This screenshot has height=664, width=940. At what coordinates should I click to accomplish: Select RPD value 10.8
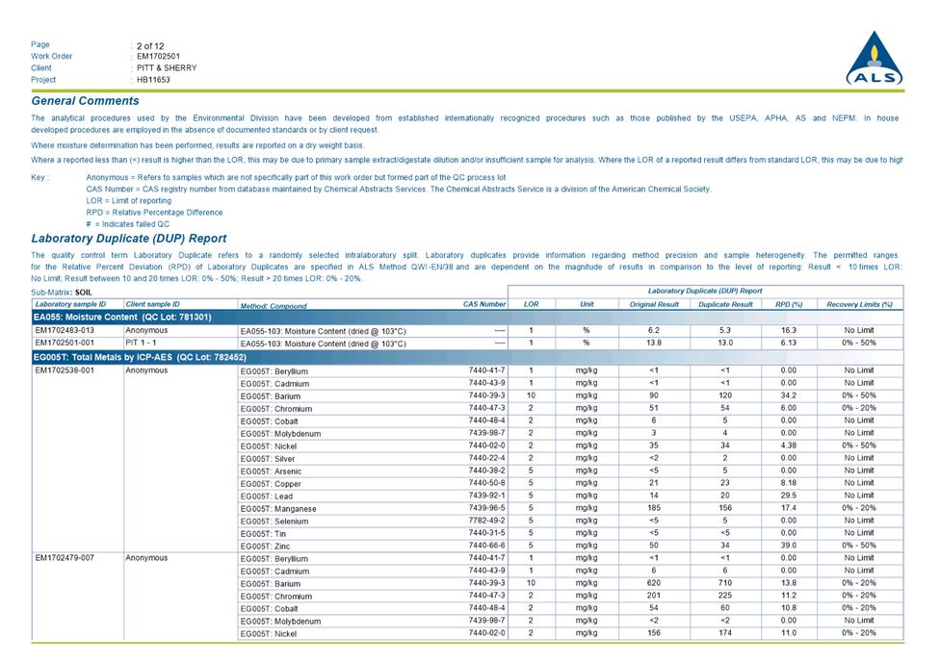(789, 608)
